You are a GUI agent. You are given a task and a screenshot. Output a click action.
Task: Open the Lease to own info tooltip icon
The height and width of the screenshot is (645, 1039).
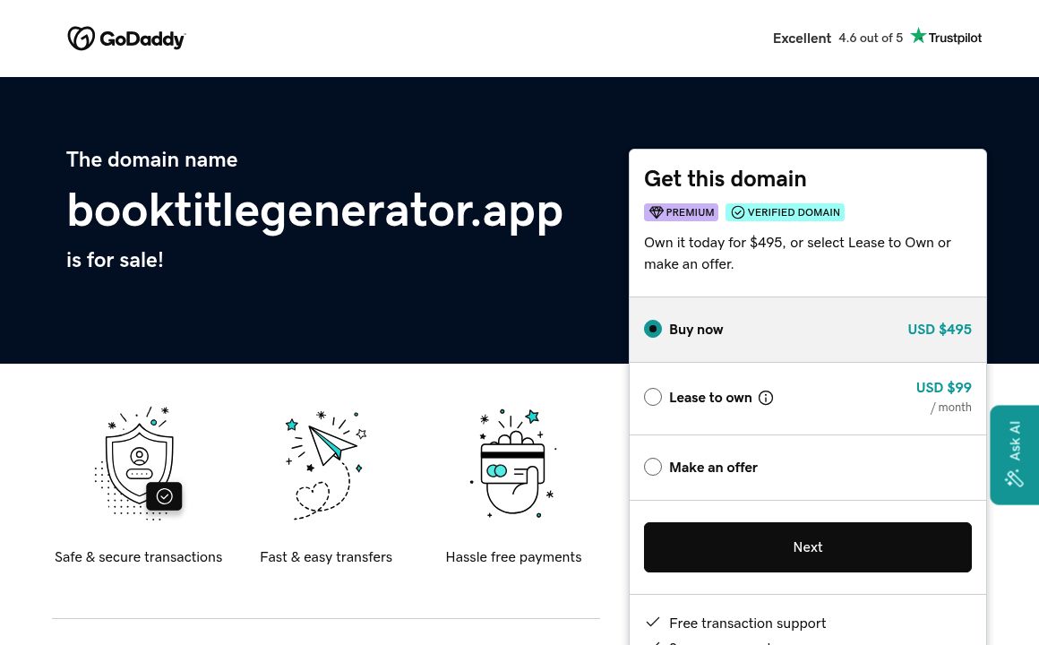pos(766,397)
